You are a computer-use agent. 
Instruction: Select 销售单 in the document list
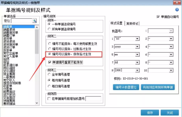point(19,27)
